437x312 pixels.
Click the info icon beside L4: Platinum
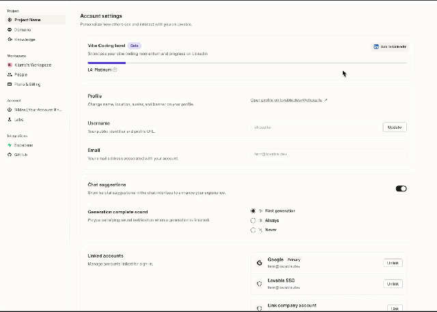coord(115,69)
